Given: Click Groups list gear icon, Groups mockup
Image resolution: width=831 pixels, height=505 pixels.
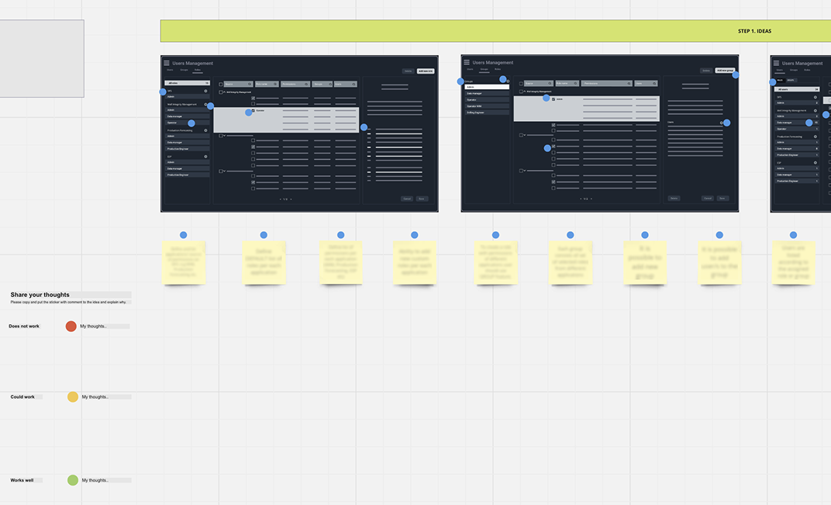Looking at the screenshot, I should 508,81.
